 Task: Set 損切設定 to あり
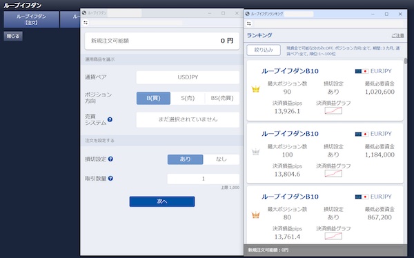click(x=186, y=159)
